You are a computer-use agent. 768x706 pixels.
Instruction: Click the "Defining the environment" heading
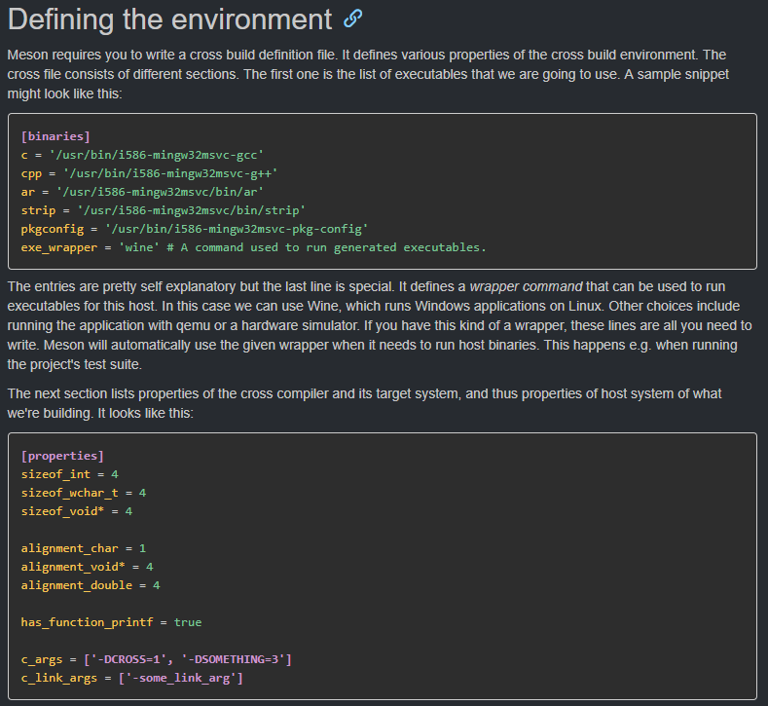pyautogui.click(x=169, y=19)
